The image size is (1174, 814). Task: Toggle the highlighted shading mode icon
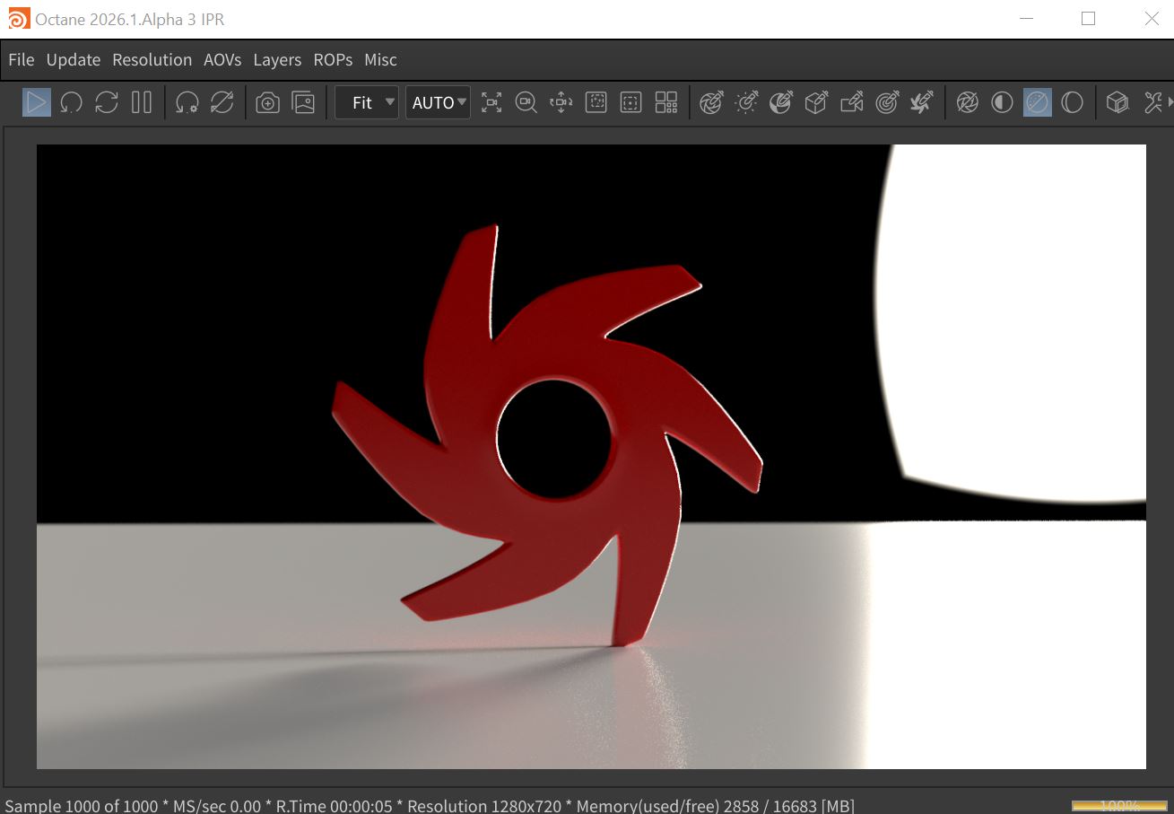[x=1037, y=103]
